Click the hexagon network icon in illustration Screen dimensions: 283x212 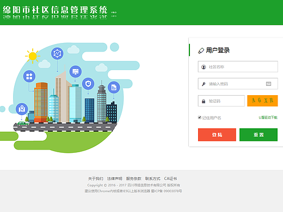[57, 53]
